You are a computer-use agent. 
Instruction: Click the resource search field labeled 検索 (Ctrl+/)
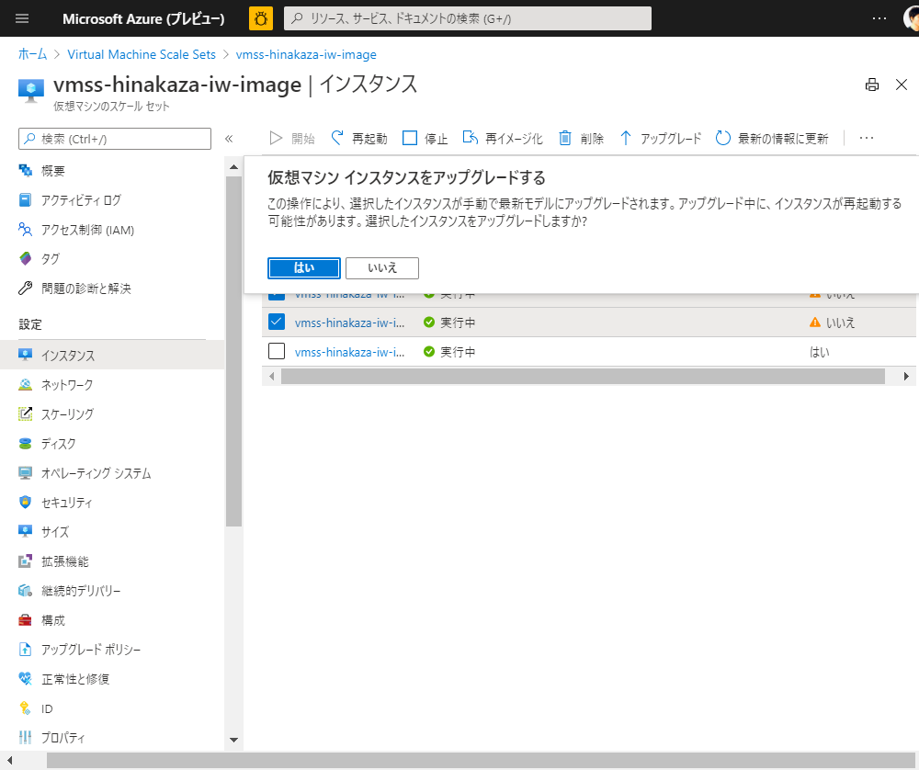click(x=114, y=138)
